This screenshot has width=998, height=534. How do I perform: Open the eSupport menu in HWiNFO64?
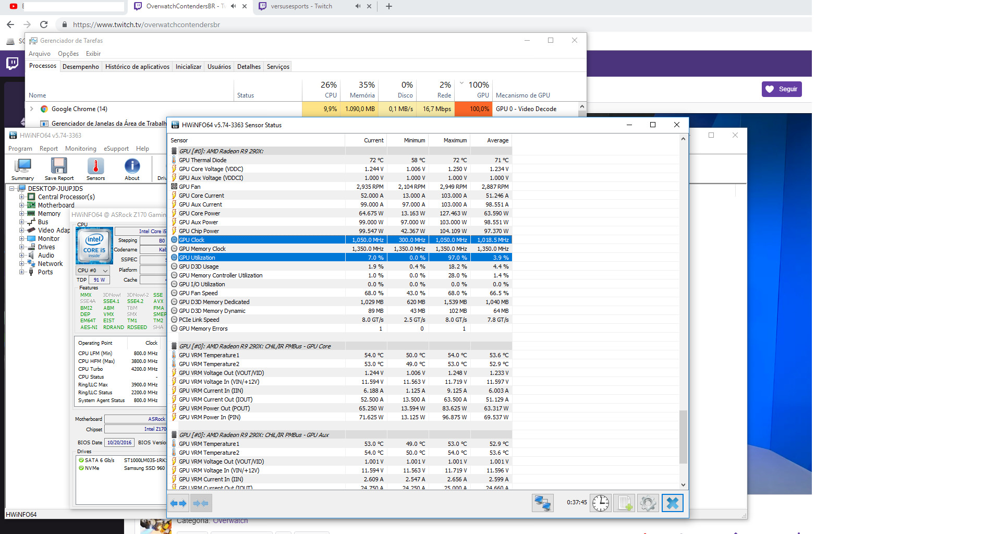point(116,149)
